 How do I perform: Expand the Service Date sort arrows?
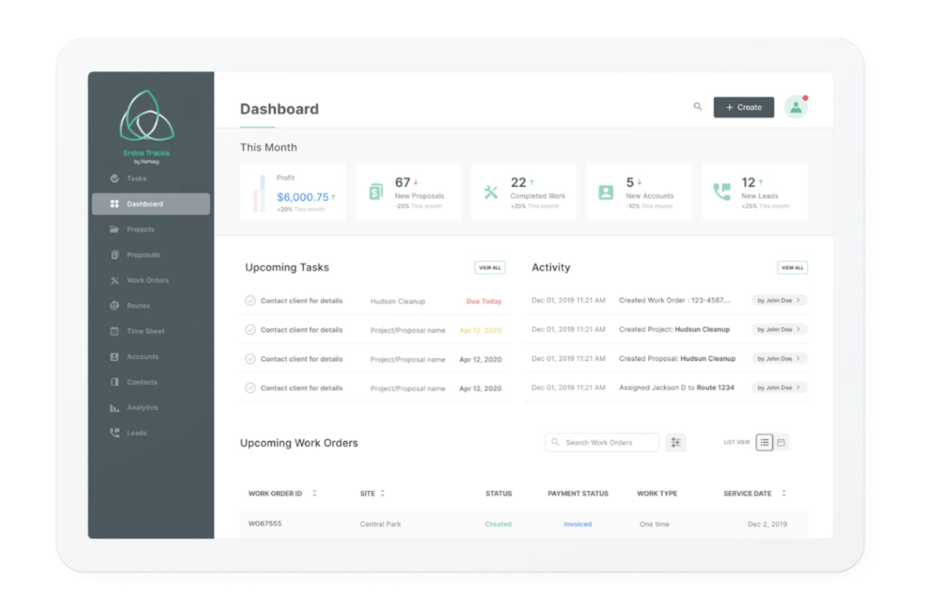[x=782, y=493]
